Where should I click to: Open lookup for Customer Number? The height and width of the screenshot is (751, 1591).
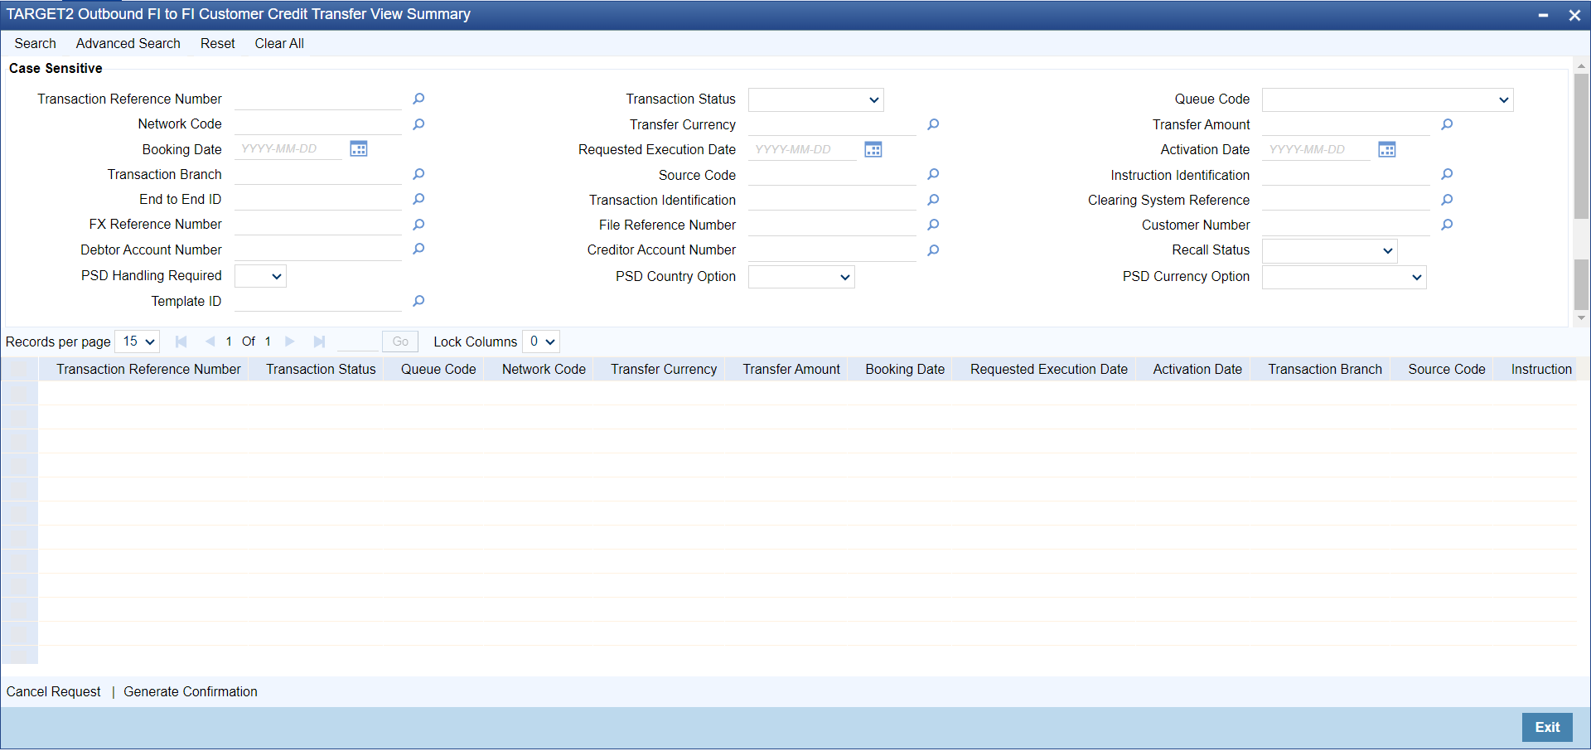[x=1447, y=225]
